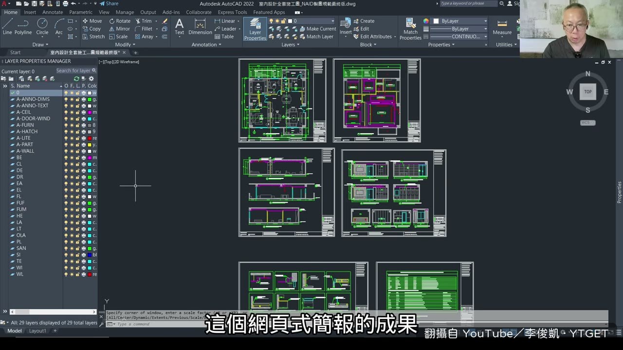Turn off the A-DOOR-WIND layer lightbulb

point(66,119)
